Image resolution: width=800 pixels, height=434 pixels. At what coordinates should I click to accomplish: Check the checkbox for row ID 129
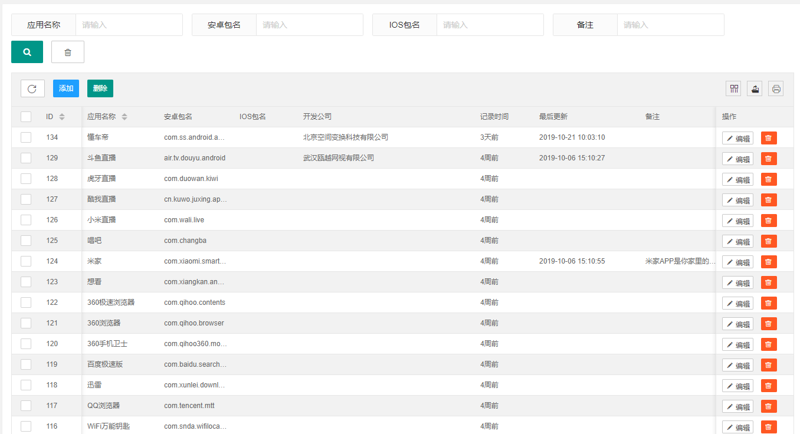26,158
